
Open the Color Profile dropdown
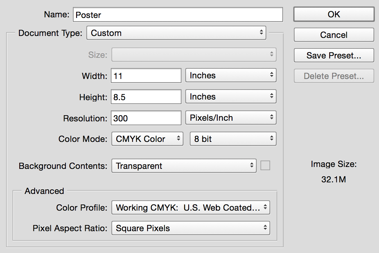pos(190,208)
